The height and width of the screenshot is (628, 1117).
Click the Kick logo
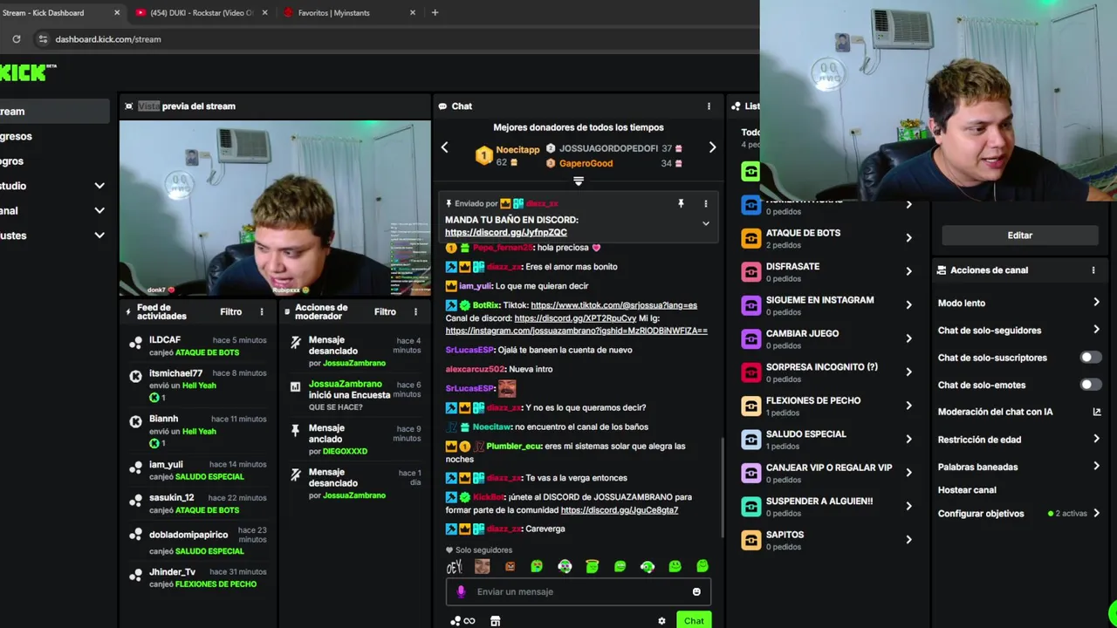pos(26,73)
